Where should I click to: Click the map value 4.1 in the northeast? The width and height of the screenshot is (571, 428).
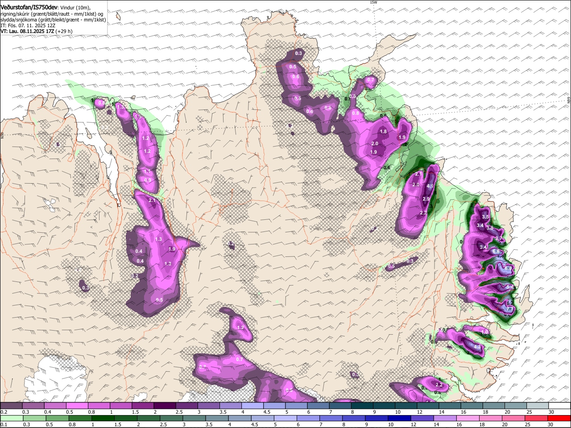pyautogui.click(x=430, y=186)
